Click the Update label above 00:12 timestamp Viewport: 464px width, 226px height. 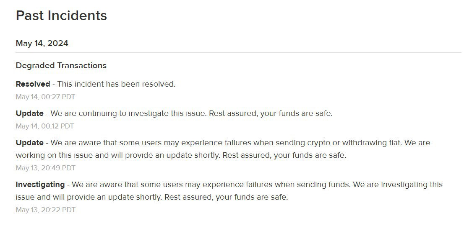[x=29, y=113]
